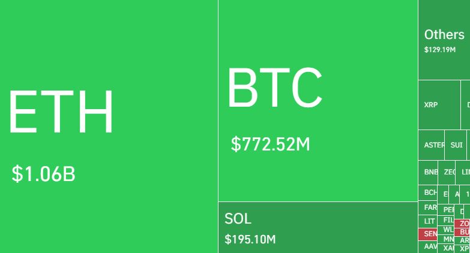Click the ETH tile in heatmap
The height and width of the screenshot is (253, 470).
pos(108,126)
